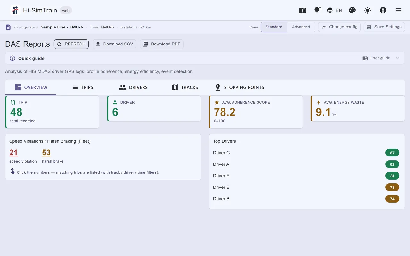
Task: Switch to the Trips tab
Action: click(82, 87)
